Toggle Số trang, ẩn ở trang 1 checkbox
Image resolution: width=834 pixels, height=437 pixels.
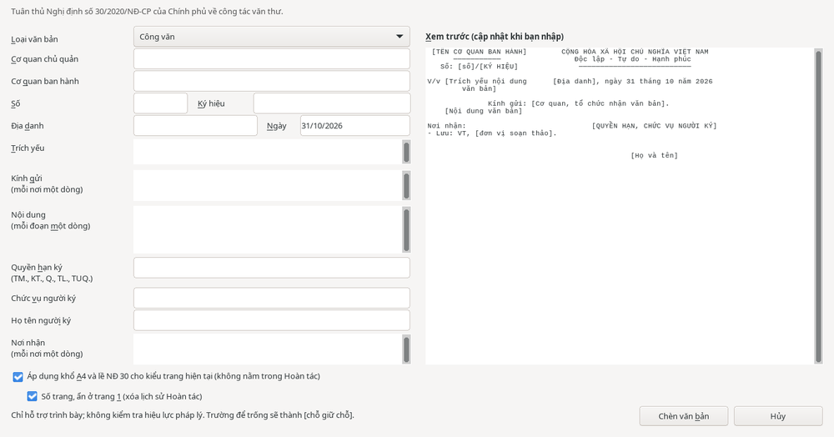[32, 397]
